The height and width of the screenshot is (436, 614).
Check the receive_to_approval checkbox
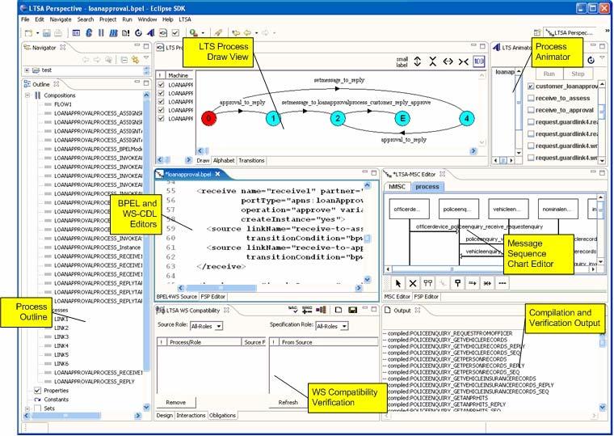(x=531, y=110)
